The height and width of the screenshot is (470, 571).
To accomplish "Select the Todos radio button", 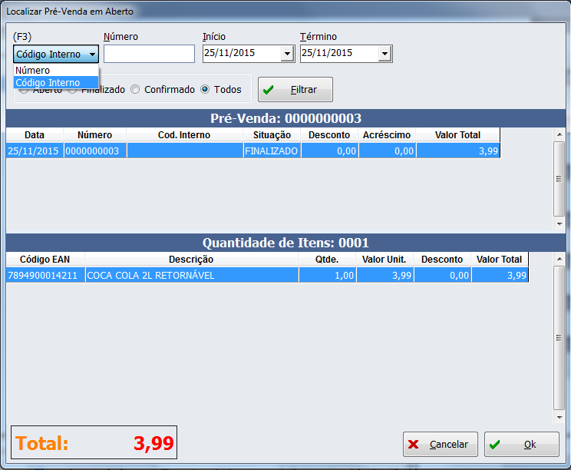I will tap(205, 89).
